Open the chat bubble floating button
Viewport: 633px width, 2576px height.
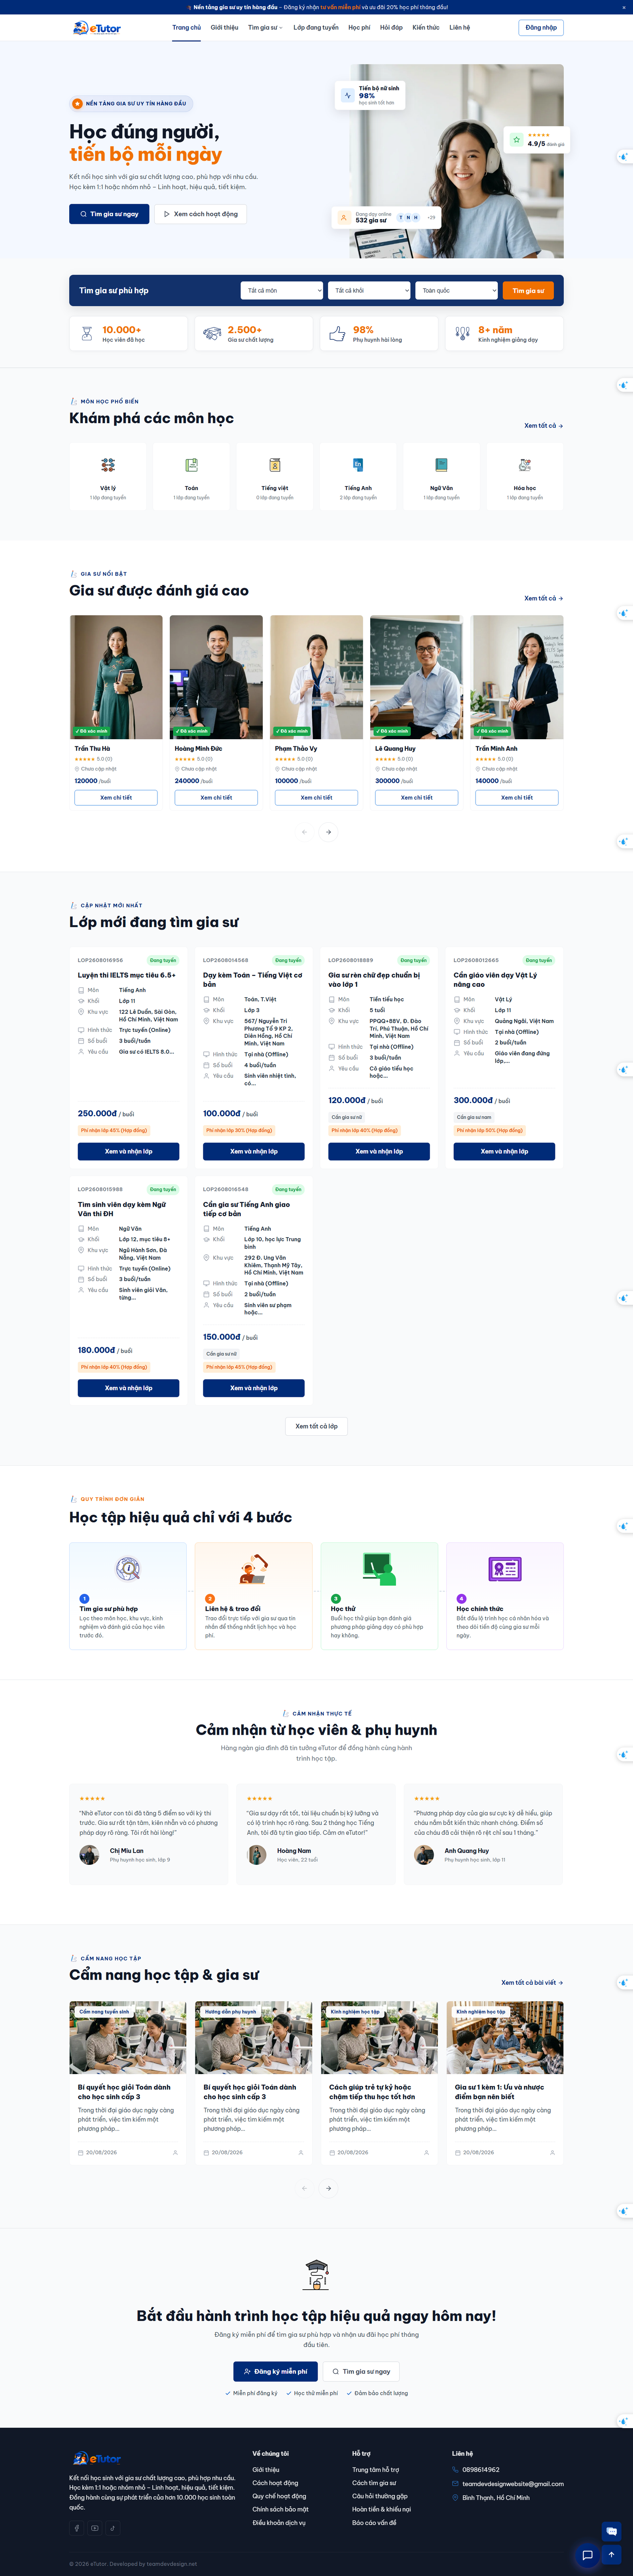coord(588,2554)
